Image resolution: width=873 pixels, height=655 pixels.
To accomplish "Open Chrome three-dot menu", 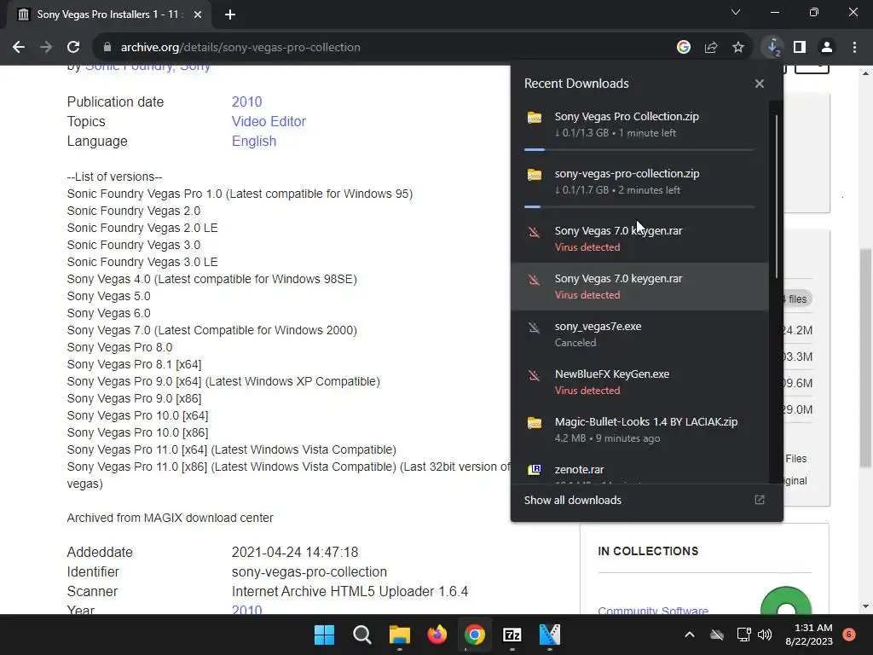I will coord(854,48).
